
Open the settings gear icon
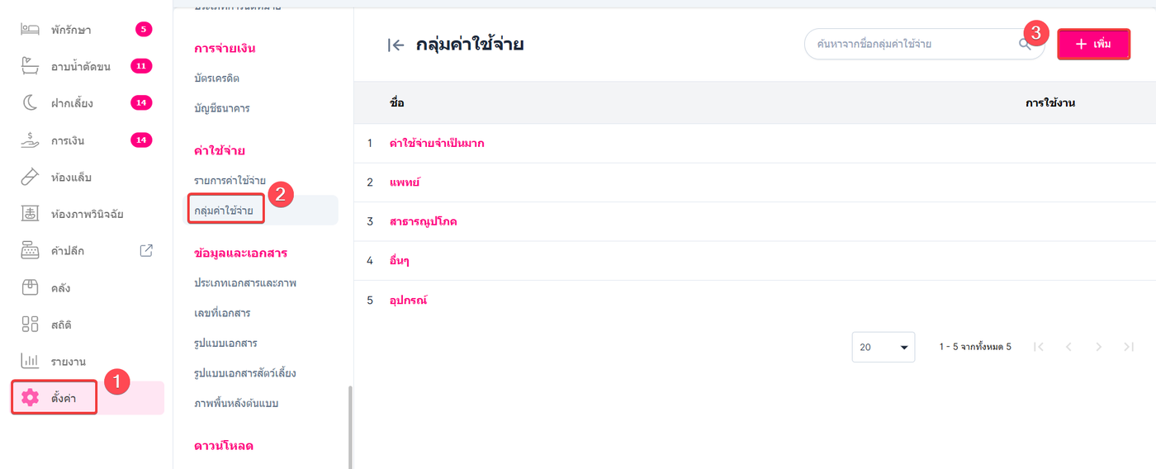click(x=31, y=398)
